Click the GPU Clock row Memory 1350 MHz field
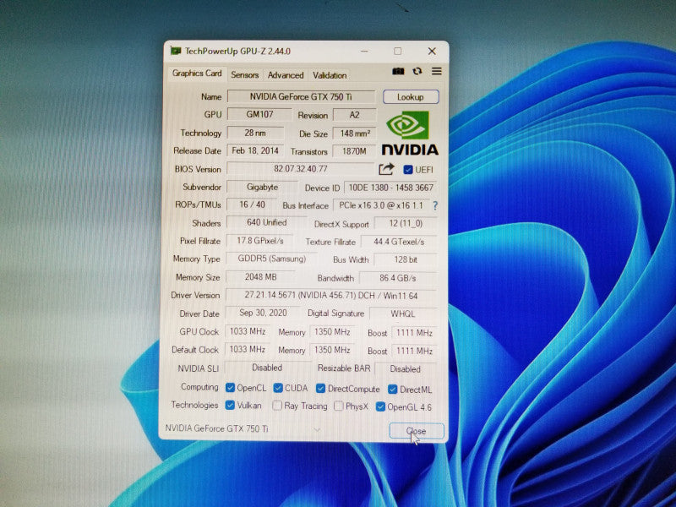Screen dimensions: 676x507 332,332
